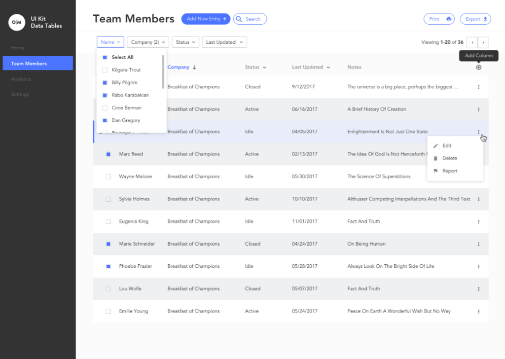Select the Delete trash icon

[436, 158]
